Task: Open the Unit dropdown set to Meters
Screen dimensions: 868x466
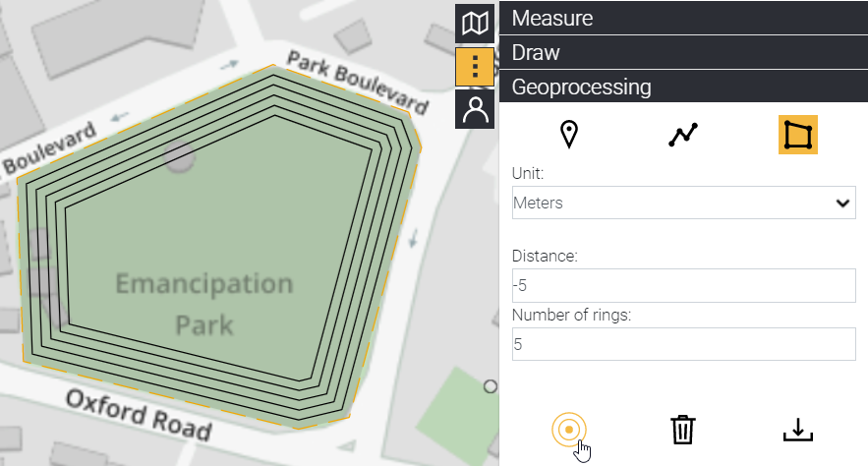Action: [683, 204]
